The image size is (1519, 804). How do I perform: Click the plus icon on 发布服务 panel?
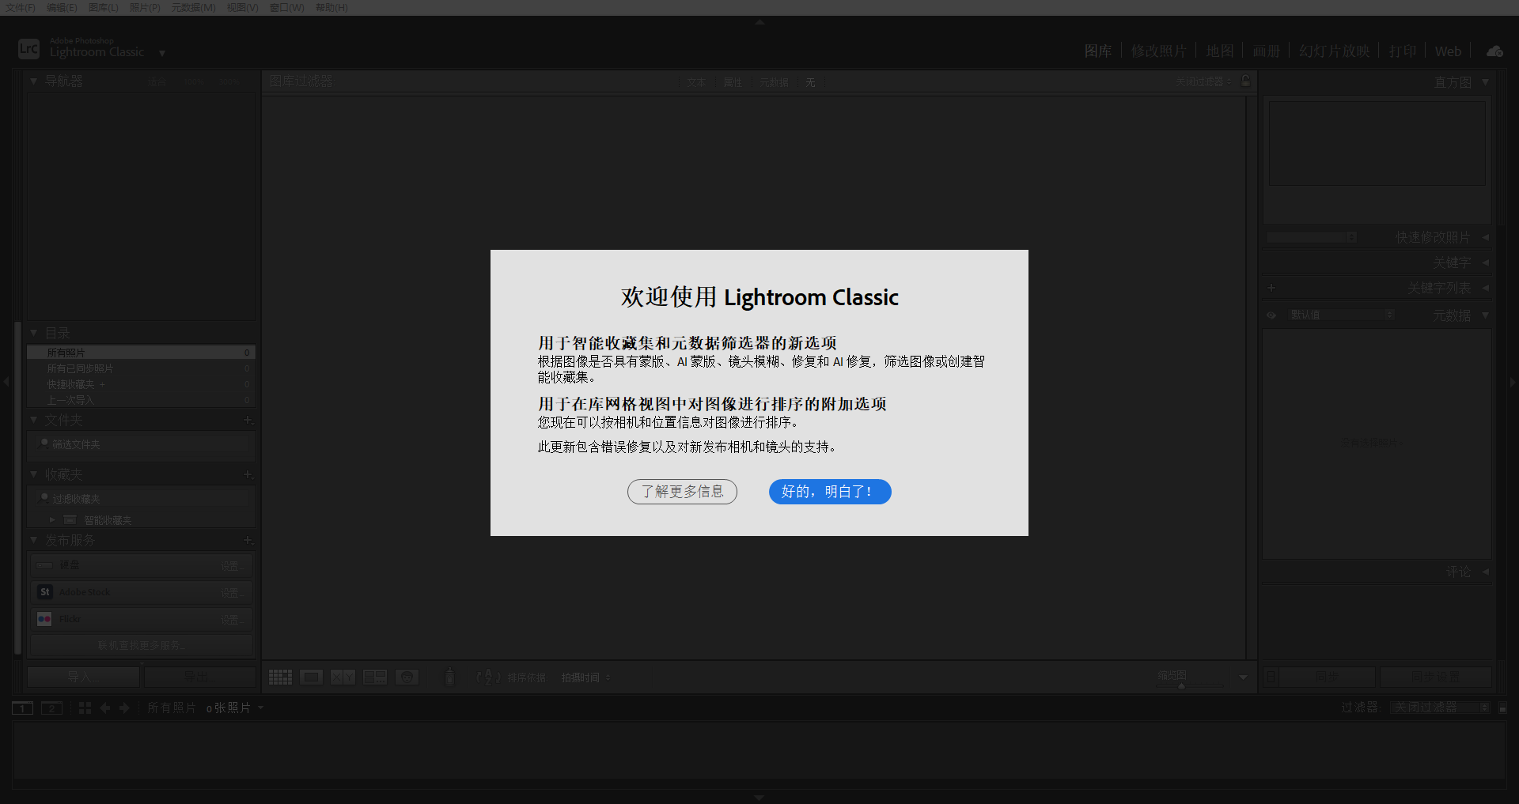point(248,540)
